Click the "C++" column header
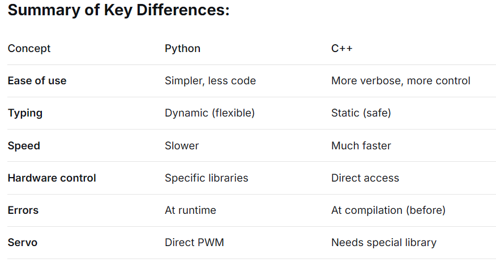Image resolution: width=496 pixels, height=267 pixels. [x=342, y=49]
